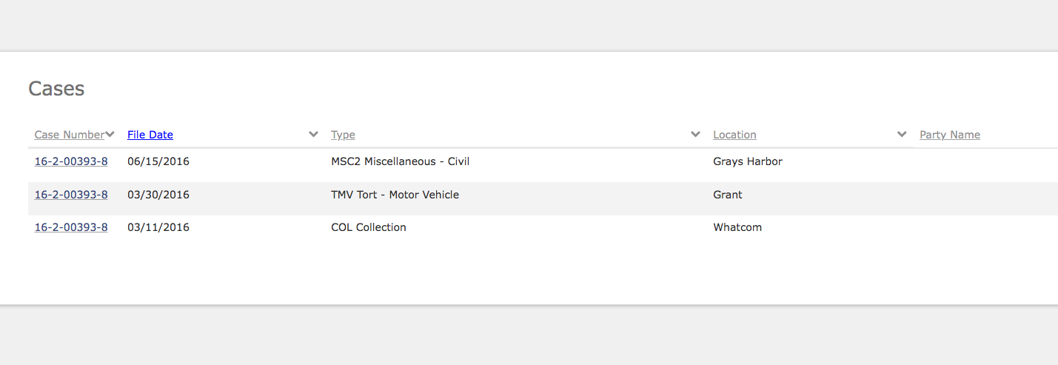Viewport: 1058px width, 365px height.
Task: Open the Type column dropdown chevron
Action: [x=695, y=134]
